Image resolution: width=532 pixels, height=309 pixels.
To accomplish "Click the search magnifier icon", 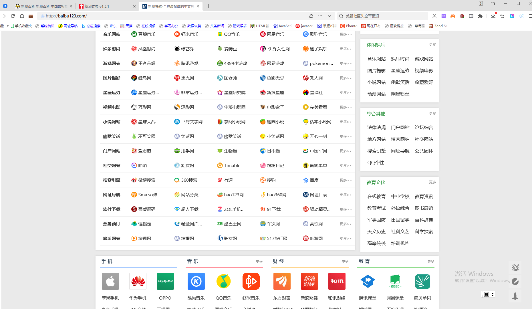I will (341, 16).
